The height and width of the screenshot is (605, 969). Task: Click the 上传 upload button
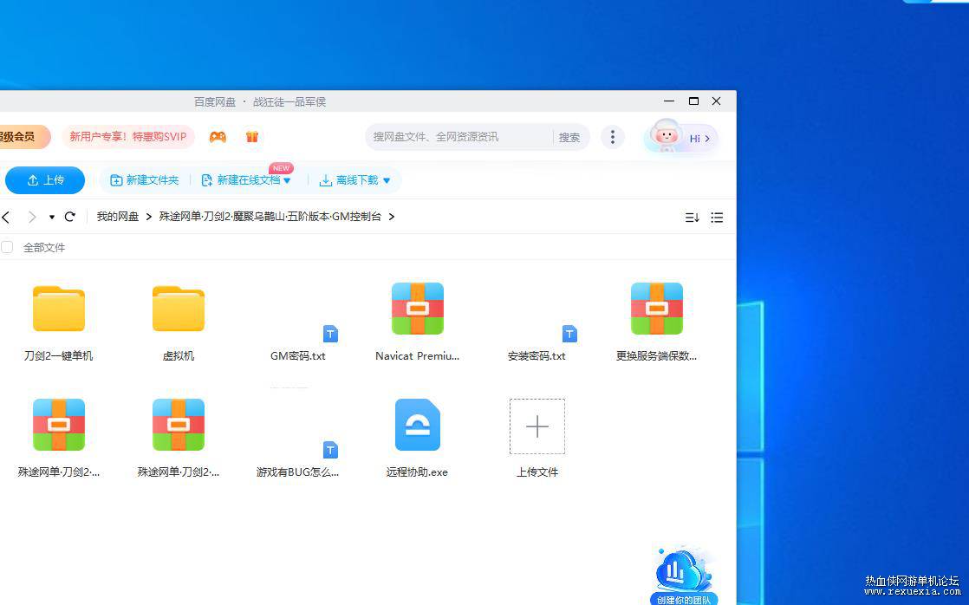pyautogui.click(x=45, y=179)
